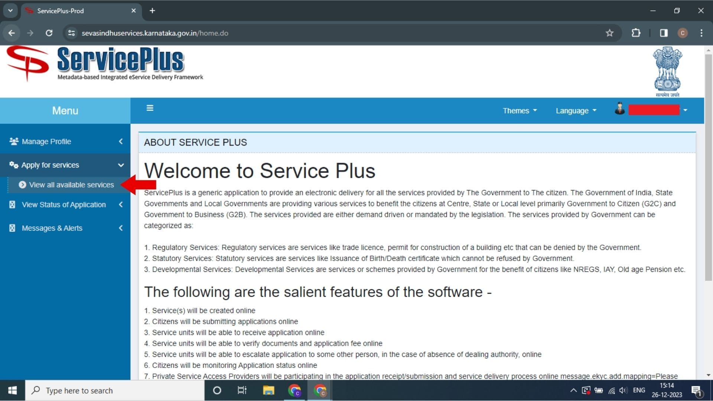Click the hamburger sidebar toggle icon

pyautogui.click(x=150, y=108)
